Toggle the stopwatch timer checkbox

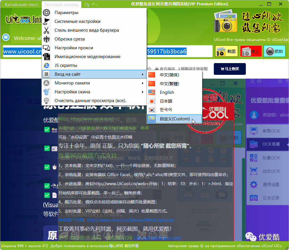coord(47,167)
